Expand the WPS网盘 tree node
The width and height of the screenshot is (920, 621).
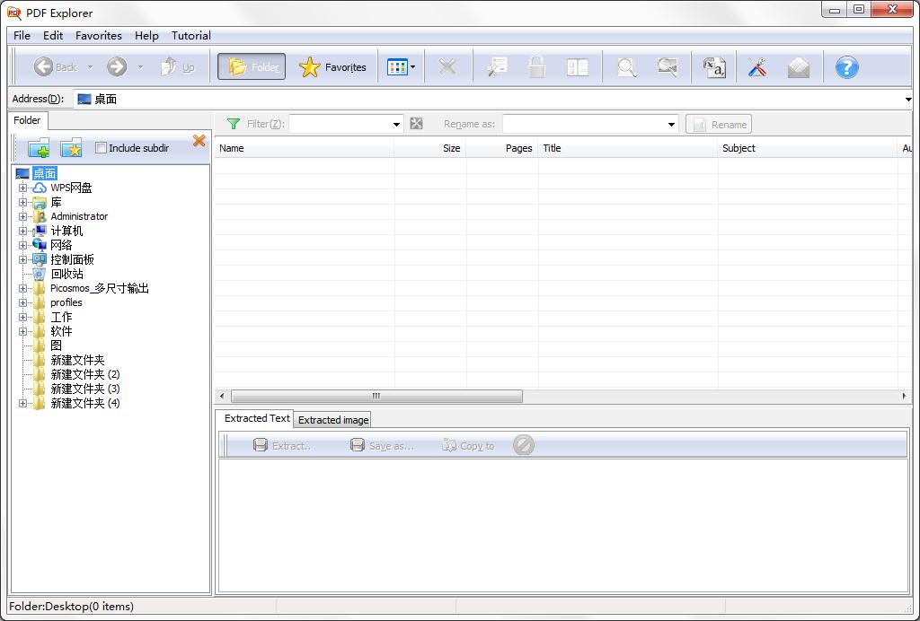click(x=22, y=188)
